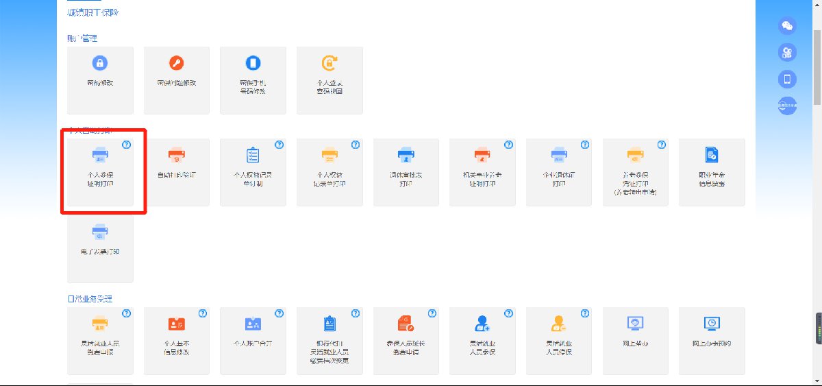Open the 灵活就业人员参保 card

[x=482, y=341]
